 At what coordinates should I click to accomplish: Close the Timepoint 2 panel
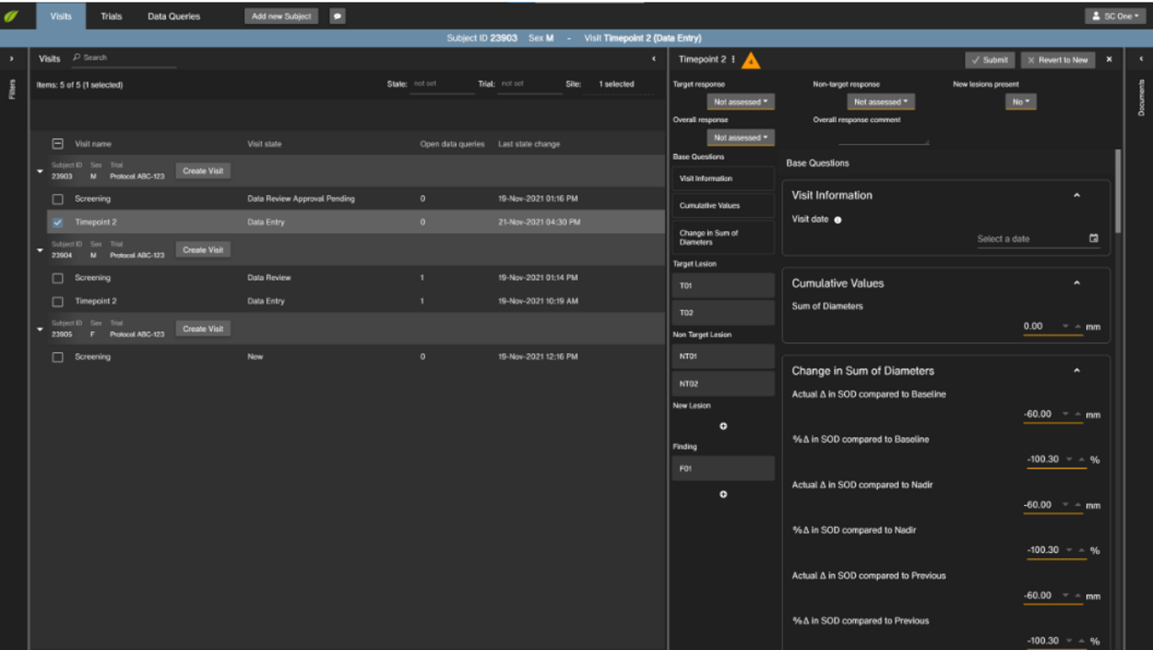click(x=1109, y=60)
